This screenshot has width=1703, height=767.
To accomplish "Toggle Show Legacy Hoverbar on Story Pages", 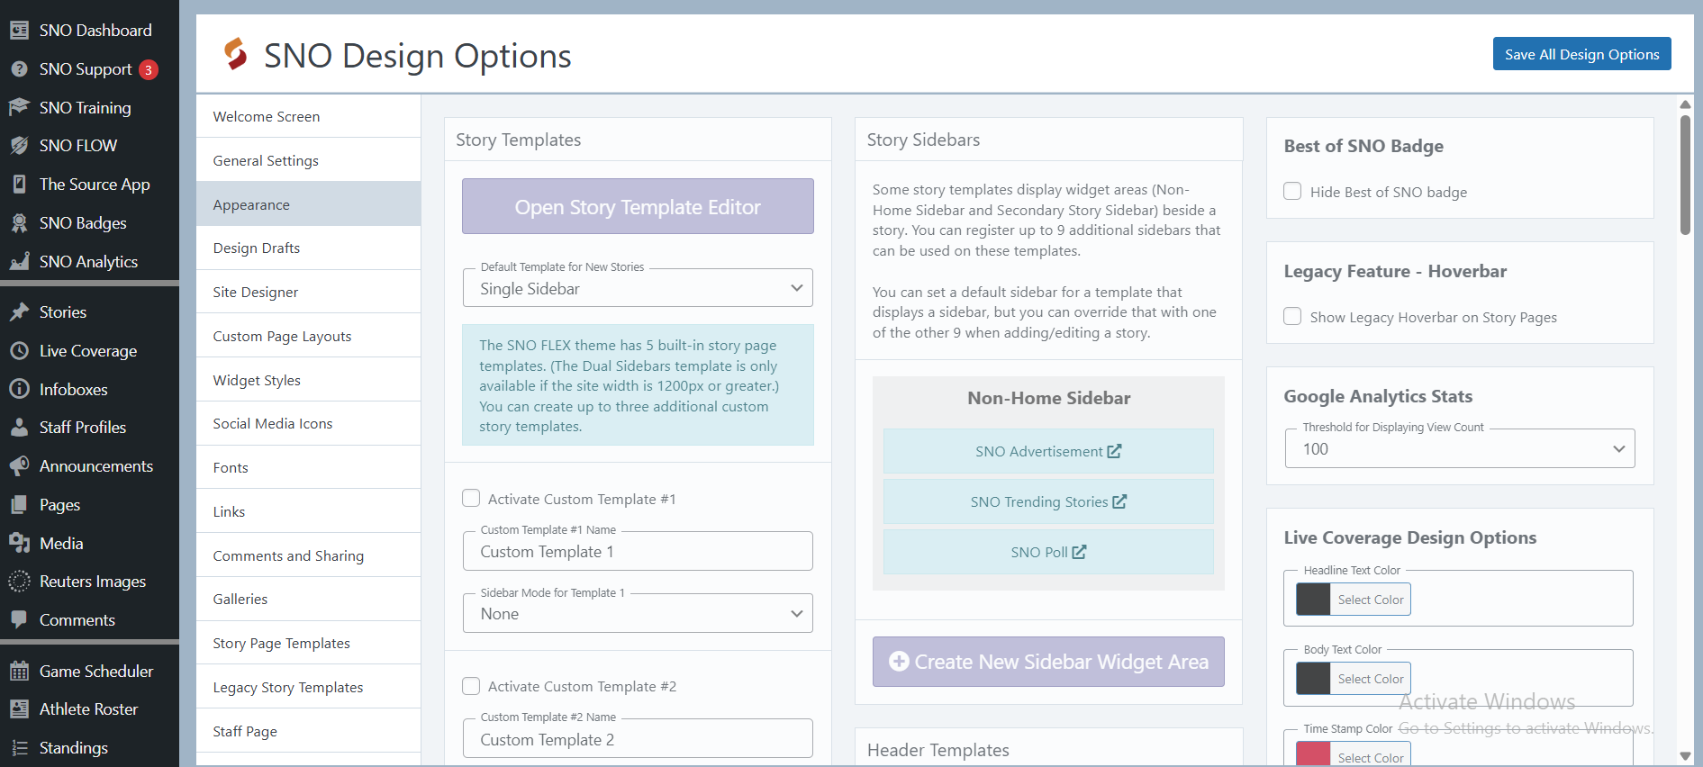I will [1292, 317].
